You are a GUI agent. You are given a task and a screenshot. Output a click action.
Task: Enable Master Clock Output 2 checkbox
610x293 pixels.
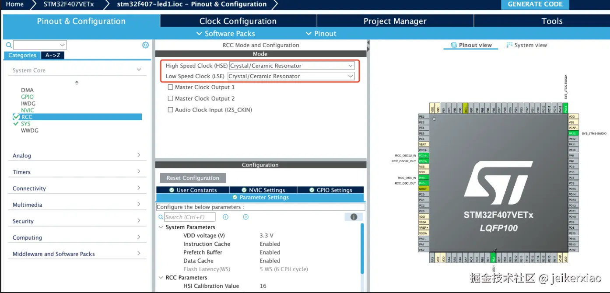coord(171,98)
